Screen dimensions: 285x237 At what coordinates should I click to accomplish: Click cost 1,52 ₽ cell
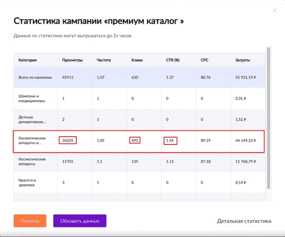[241, 119]
